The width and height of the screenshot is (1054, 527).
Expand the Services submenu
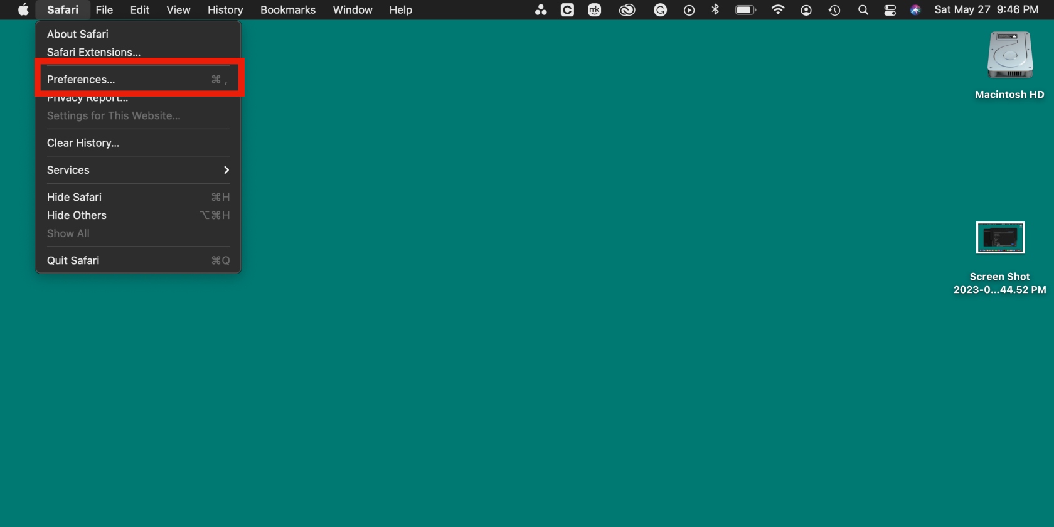(x=138, y=169)
